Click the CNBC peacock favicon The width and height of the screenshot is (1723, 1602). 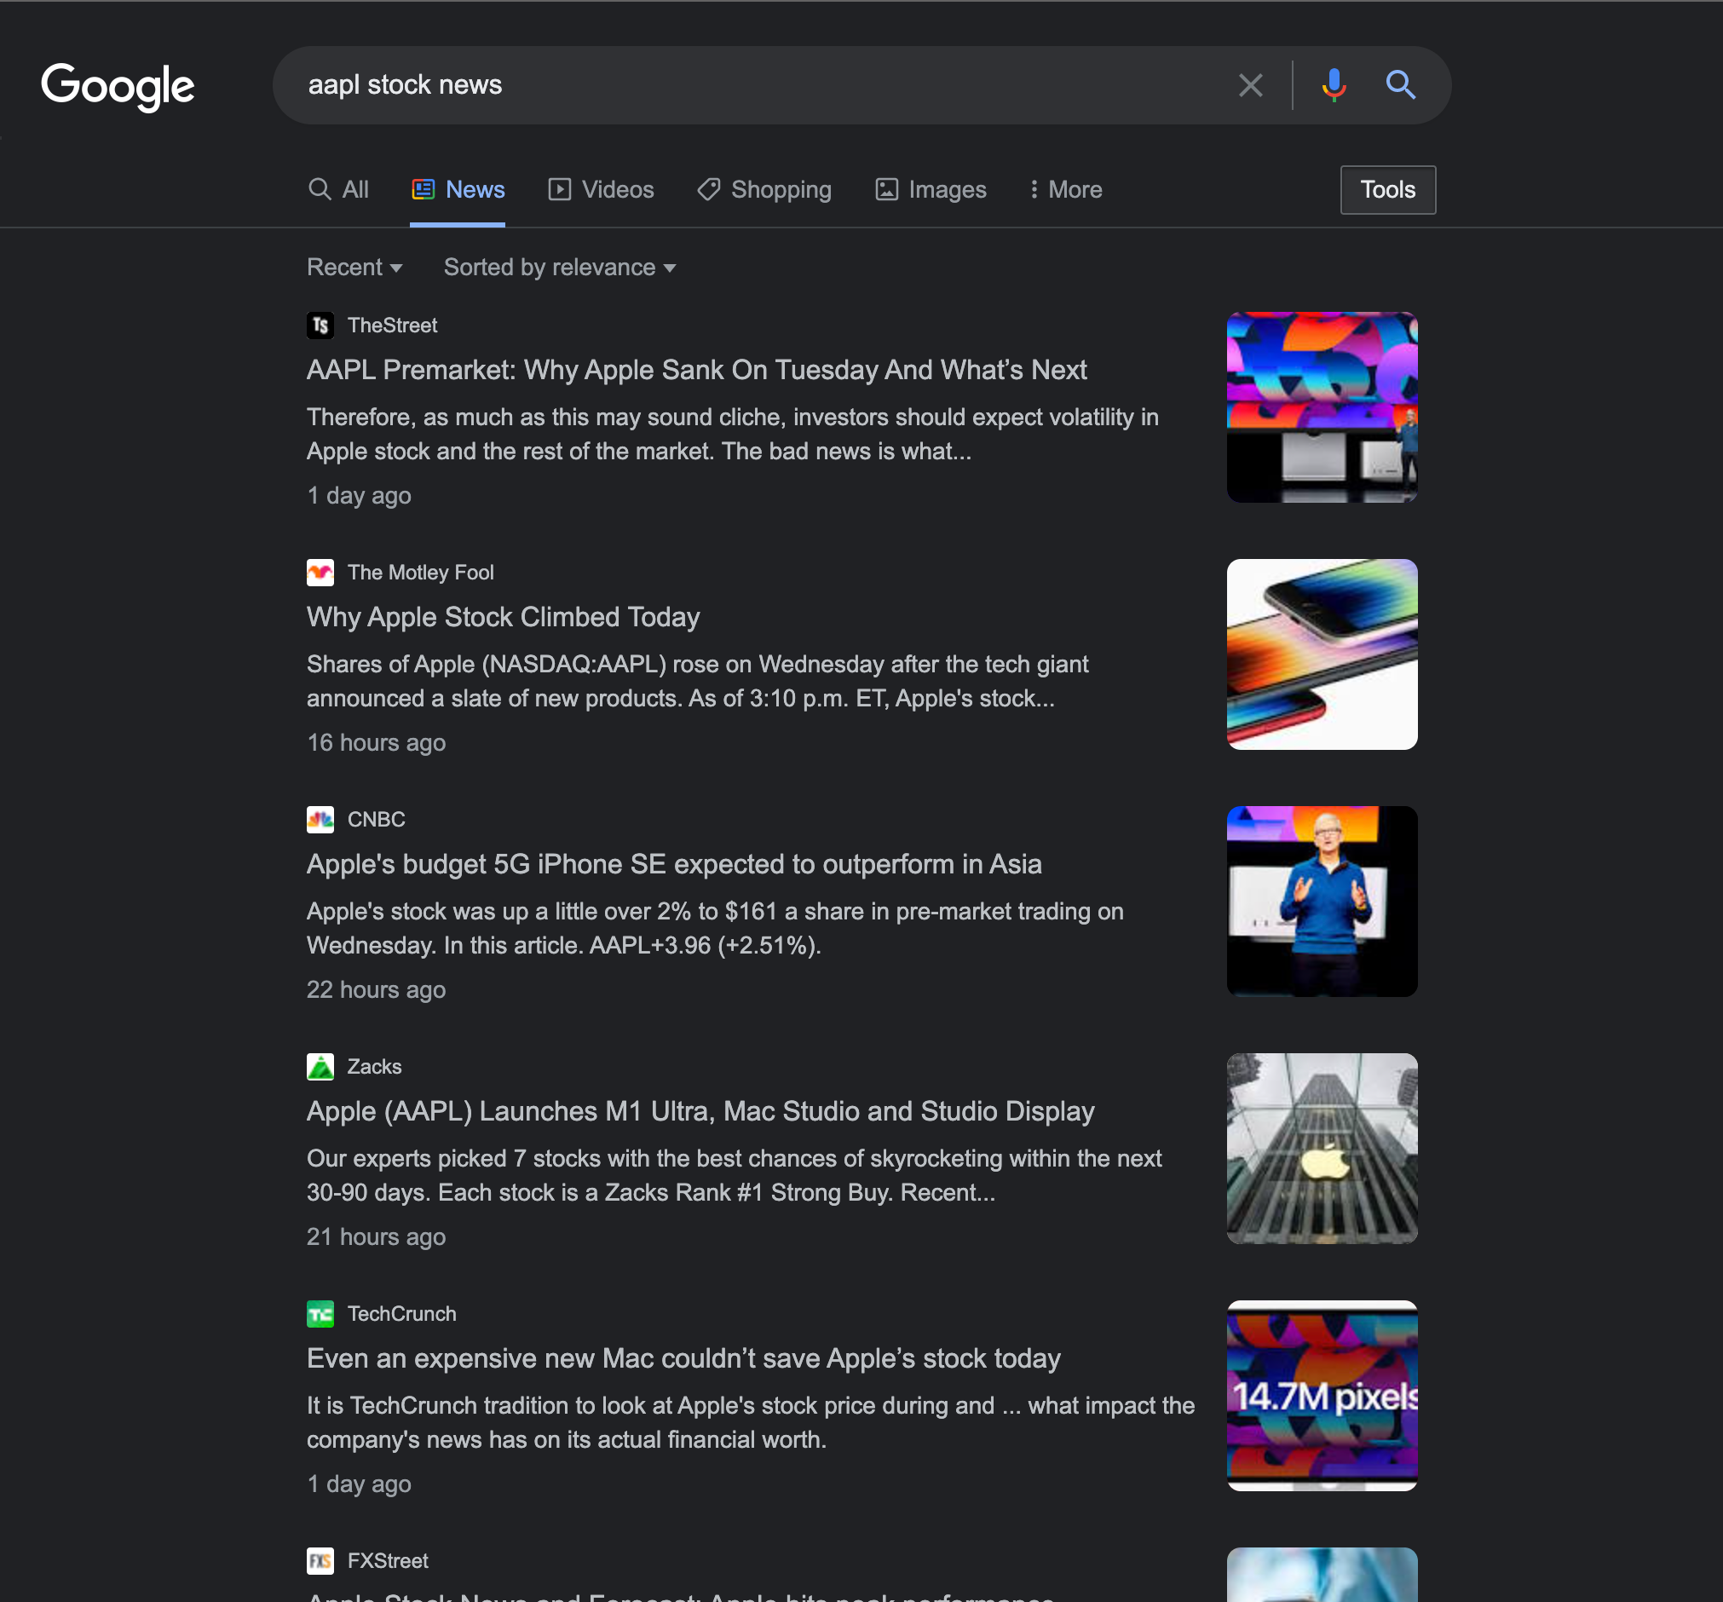(320, 819)
